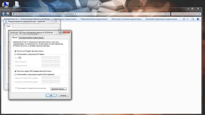Open the document desktop icon
The height and width of the screenshot is (115, 205).
click(x=17, y=4)
